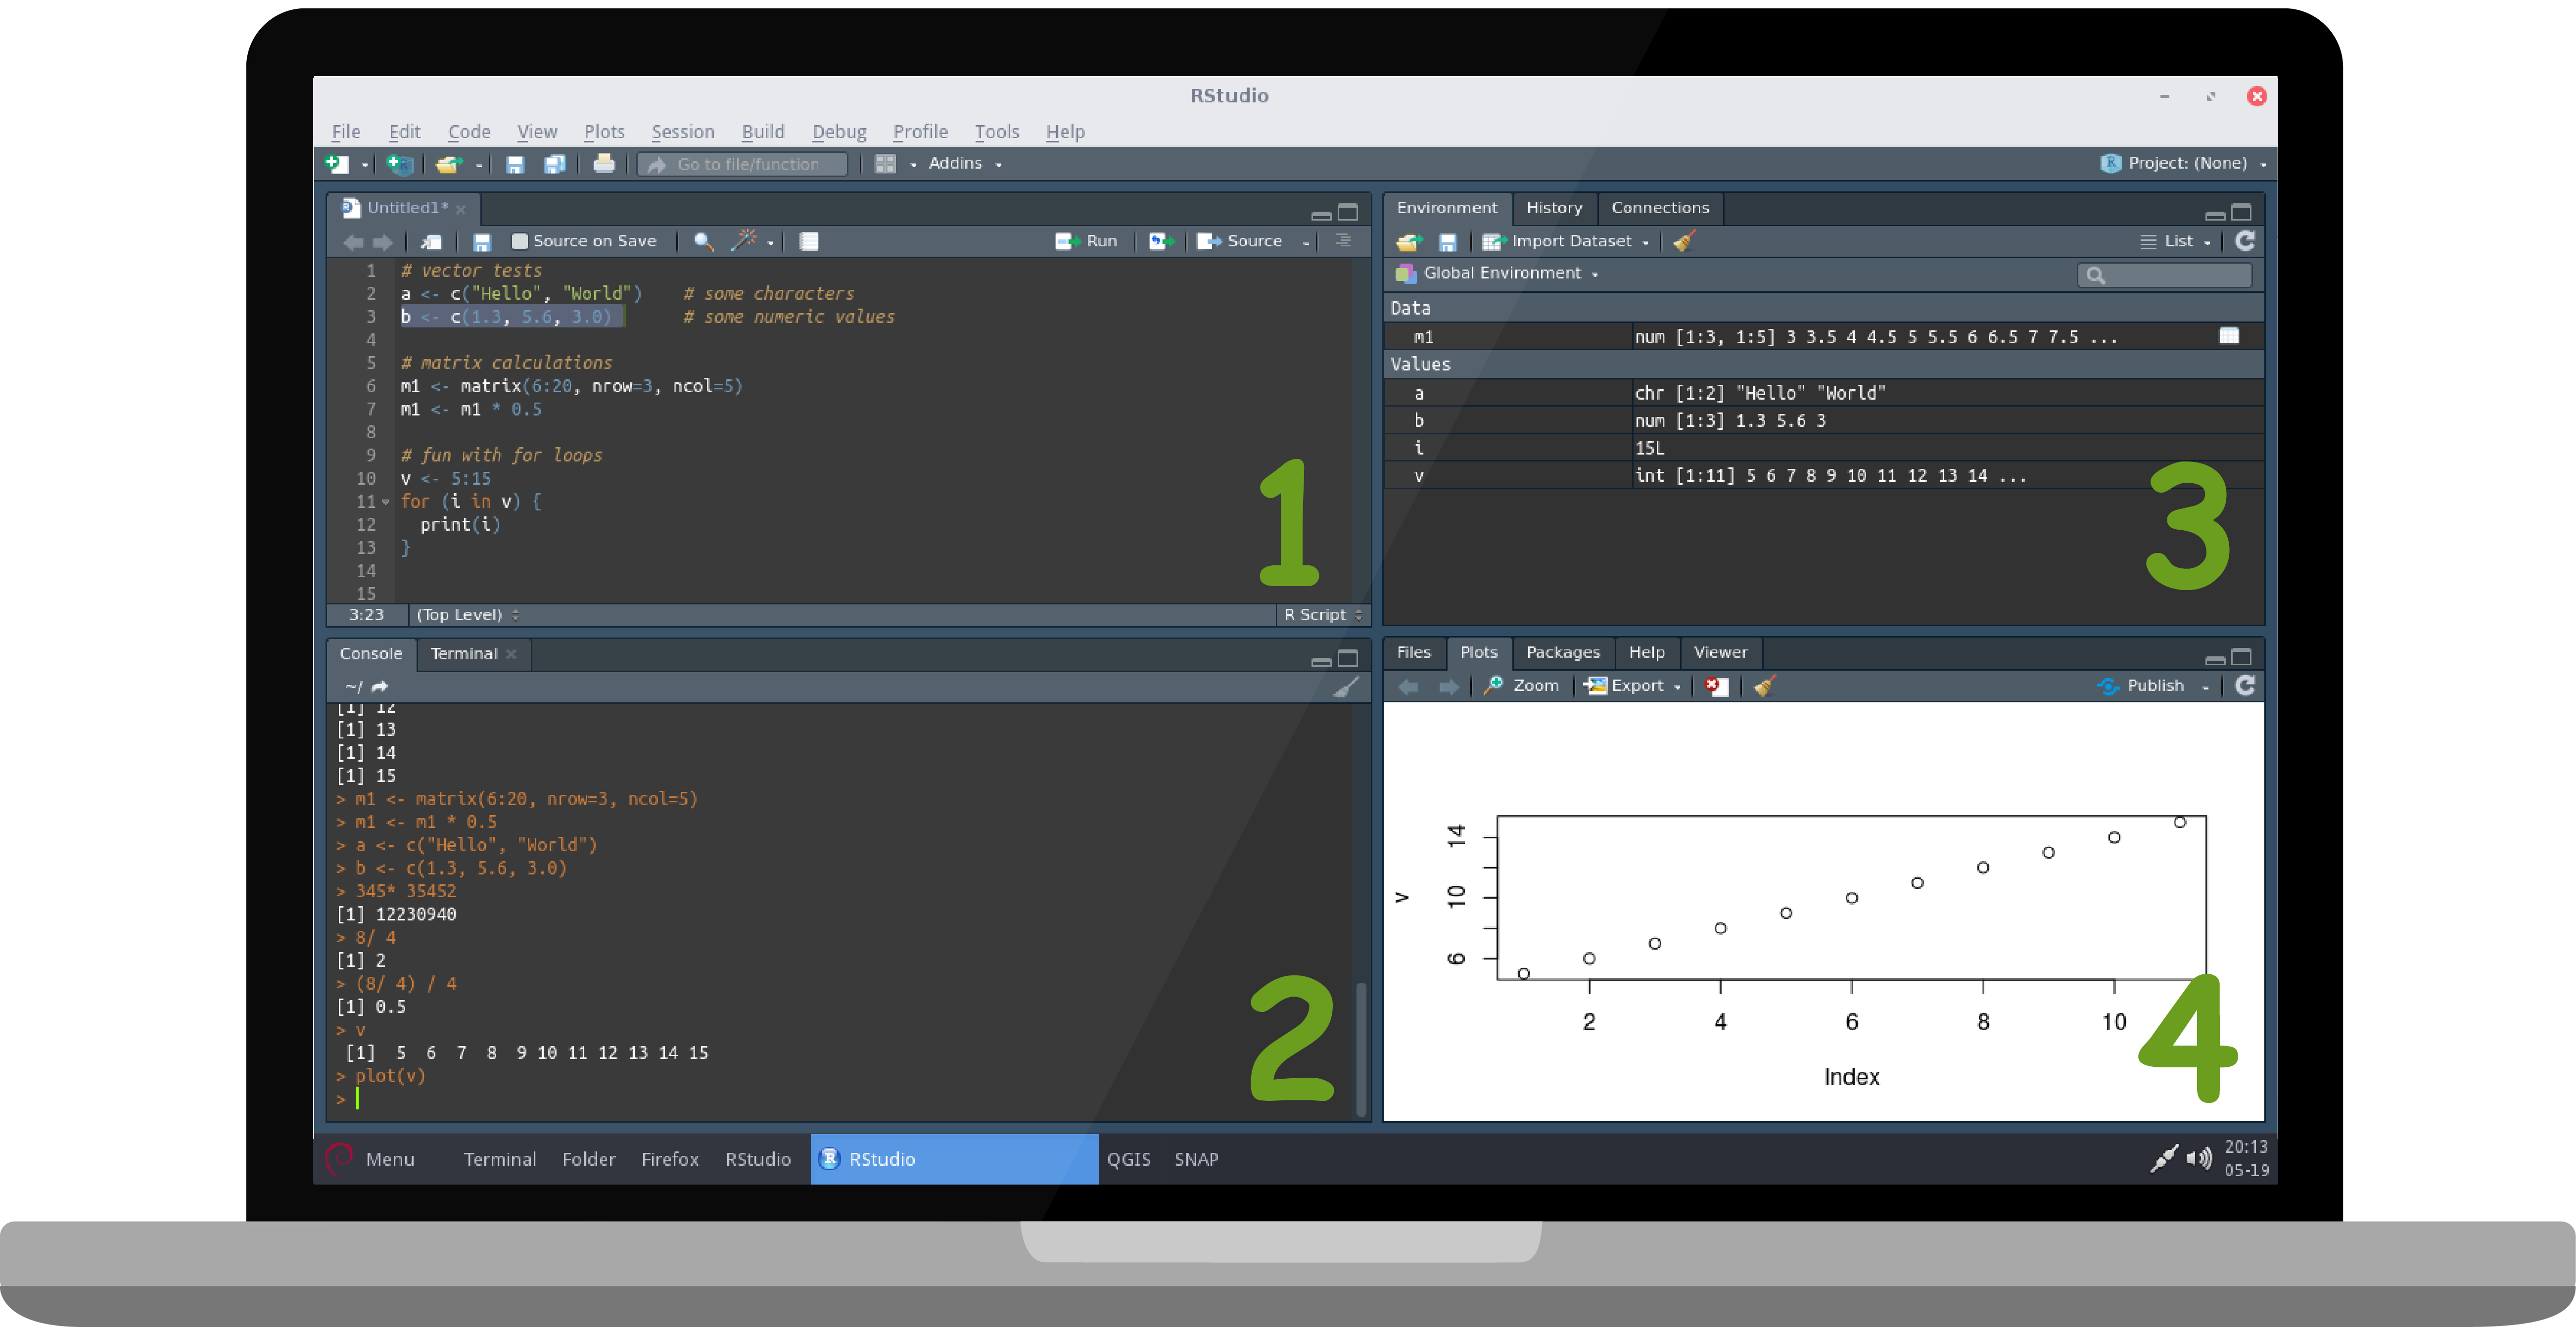
Task: Click the clear console broom icon
Action: tap(1346, 687)
